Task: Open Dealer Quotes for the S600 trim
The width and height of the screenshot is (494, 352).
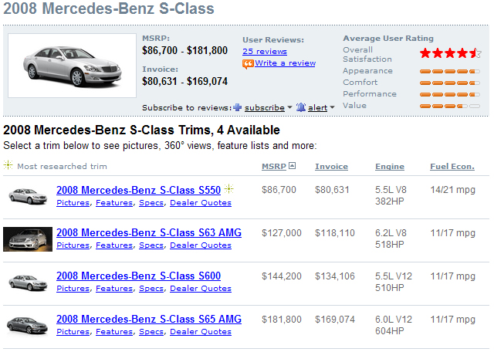Action: tap(201, 289)
